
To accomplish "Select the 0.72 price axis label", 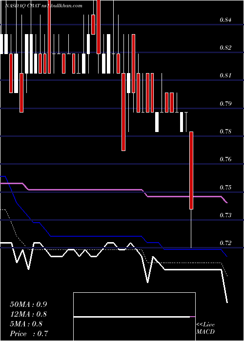I will point(225,243).
